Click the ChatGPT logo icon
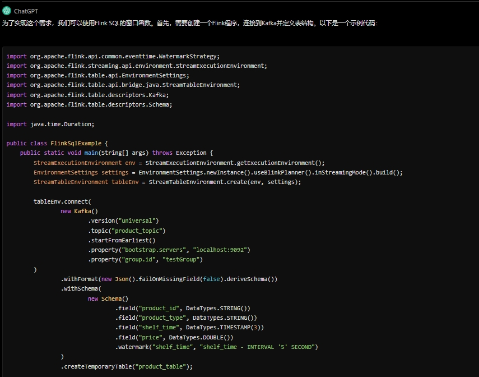This screenshot has height=377, width=479. tap(7, 11)
